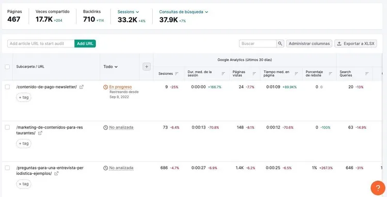Screen dimensions: 387x197
Task: Add tag to marketing-de-contenidos-para-restaurantes row
Action: click(24, 143)
